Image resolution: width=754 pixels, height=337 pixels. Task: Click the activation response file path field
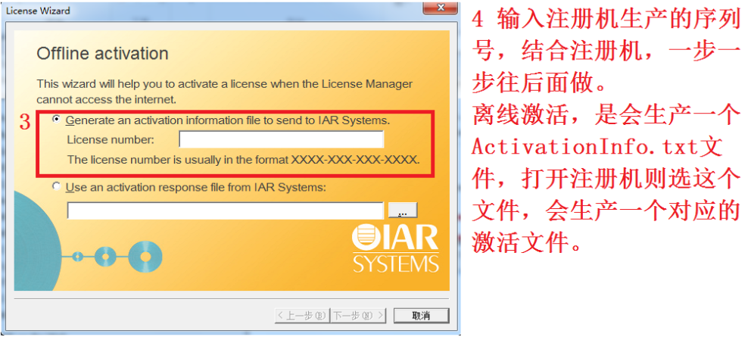pyautogui.click(x=225, y=211)
